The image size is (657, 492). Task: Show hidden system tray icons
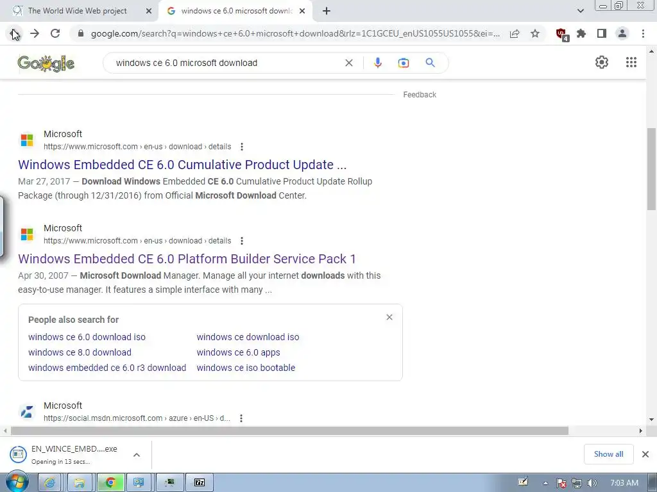545,483
